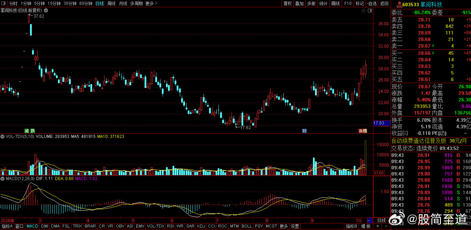The image size is (471, 230).
Task: Expand the 更多 periods menu at top
Action: coord(151,3)
